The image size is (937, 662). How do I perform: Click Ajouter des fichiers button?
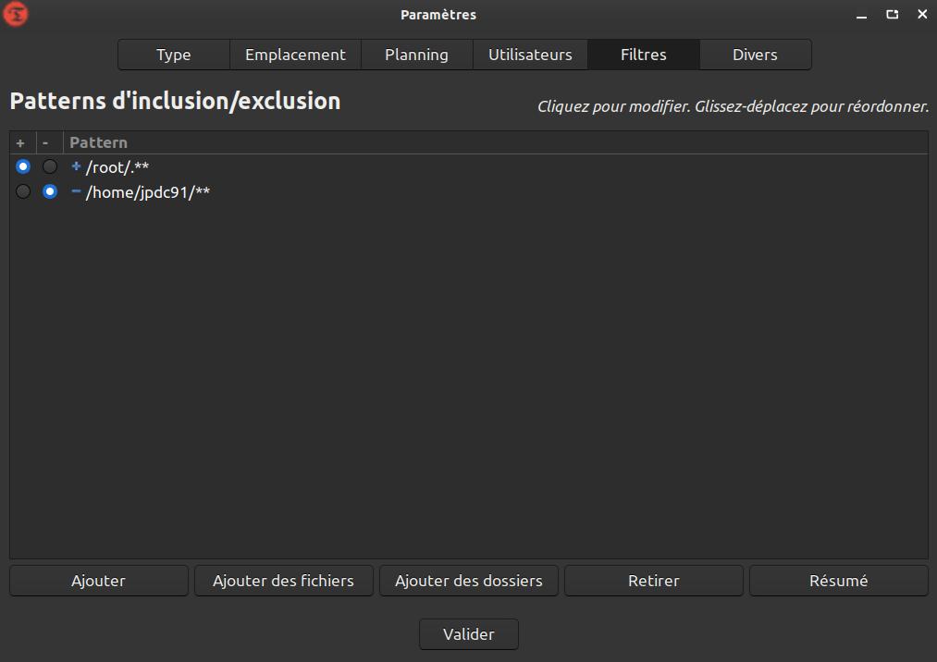[x=283, y=581]
